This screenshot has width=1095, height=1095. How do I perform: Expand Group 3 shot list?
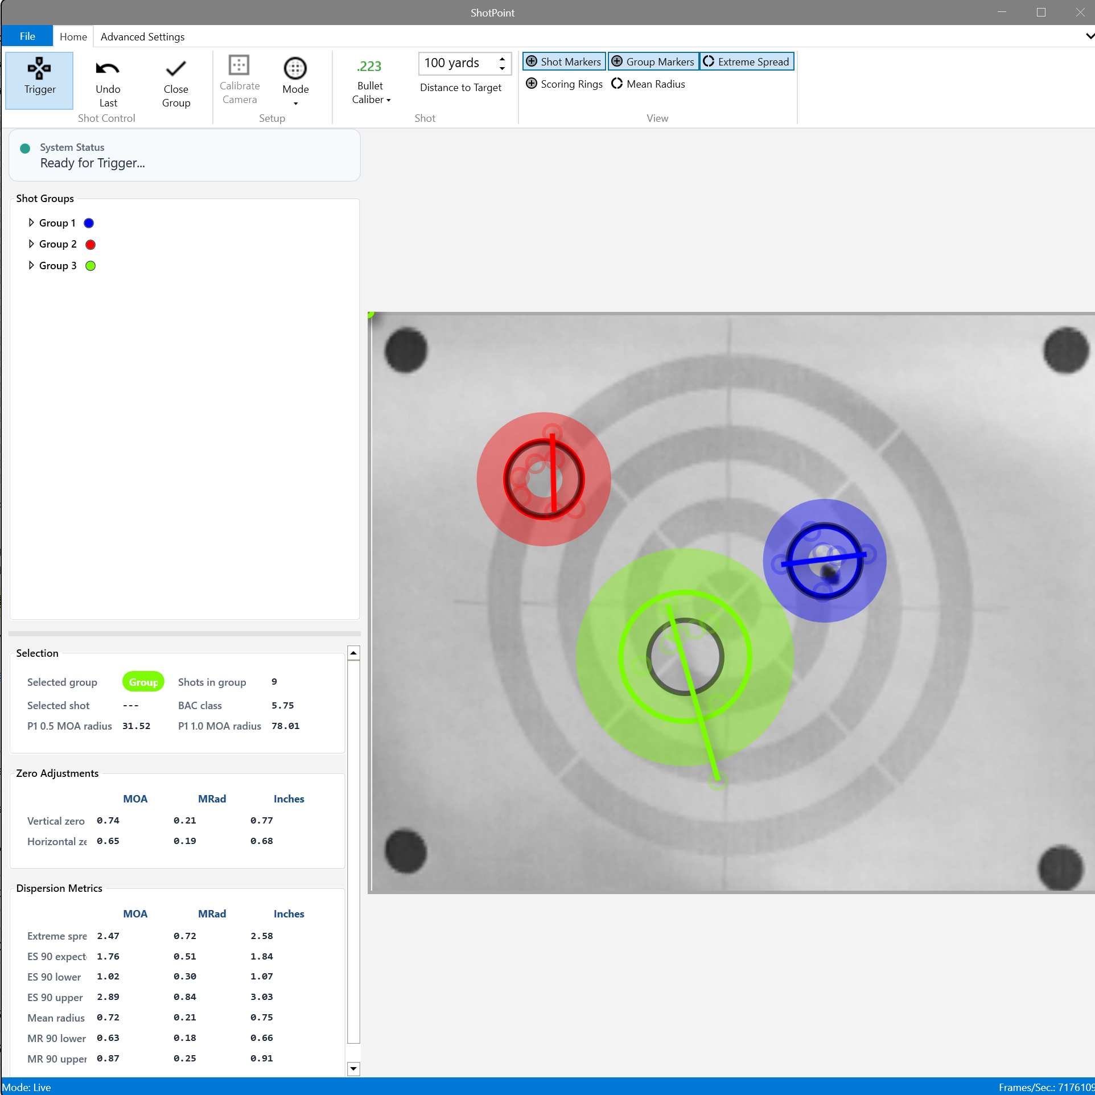tap(31, 266)
